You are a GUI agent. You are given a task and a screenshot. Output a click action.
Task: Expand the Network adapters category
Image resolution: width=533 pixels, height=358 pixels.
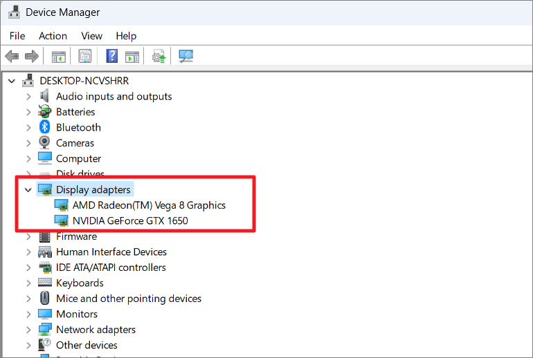coord(28,330)
